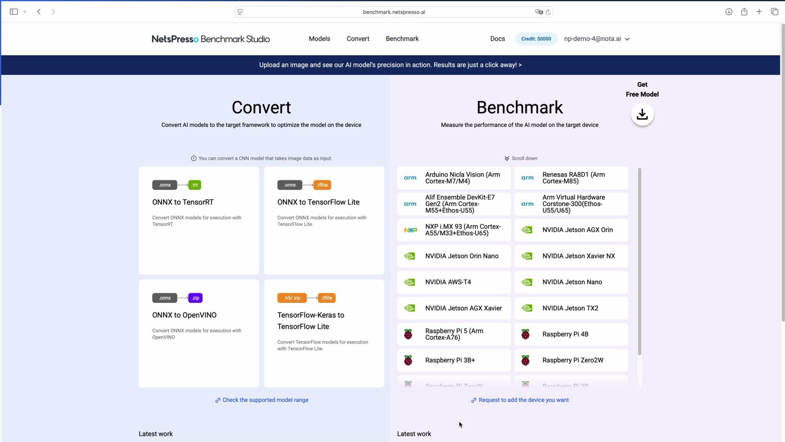Image resolution: width=785 pixels, height=442 pixels.
Task: Open the Models menu item
Action: 319,39
